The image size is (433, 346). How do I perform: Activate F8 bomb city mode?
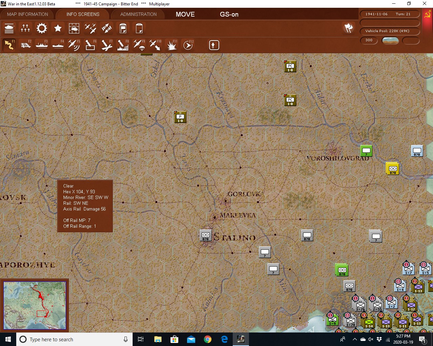coord(123,45)
